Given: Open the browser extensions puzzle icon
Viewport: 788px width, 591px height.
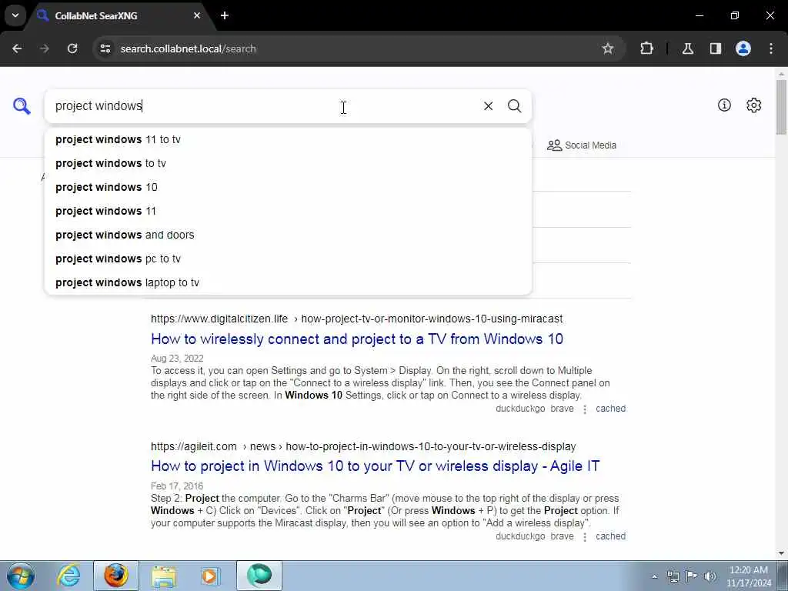Looking at the screenshot, I should click(x=646, y=48).
